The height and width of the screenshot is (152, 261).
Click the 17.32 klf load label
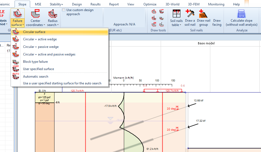click(201, 121)
